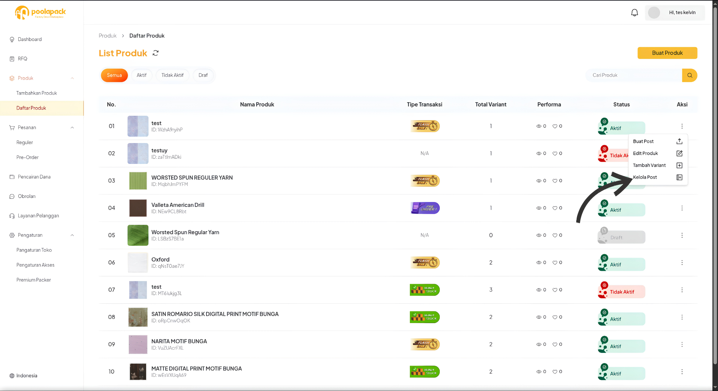The image size is (718, 391).
Task: Click the search magnifier button
Action: coord(690,75)
